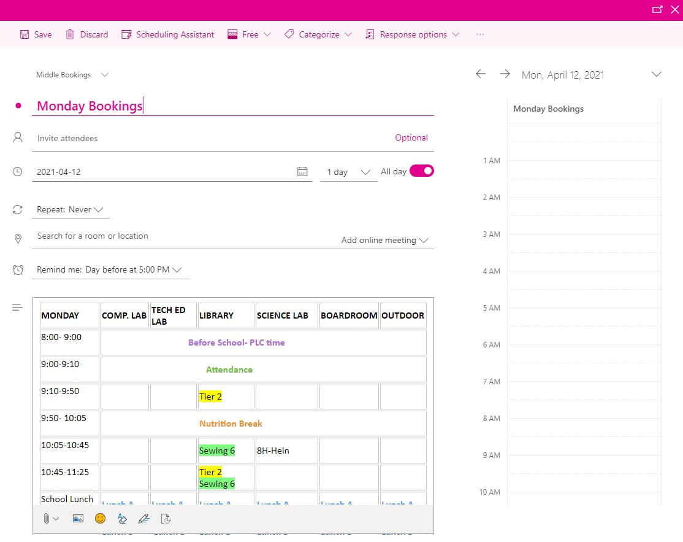Go to the previous day in the calendar pane
This screenshot has width=683, height=542.
click(481, 74)
